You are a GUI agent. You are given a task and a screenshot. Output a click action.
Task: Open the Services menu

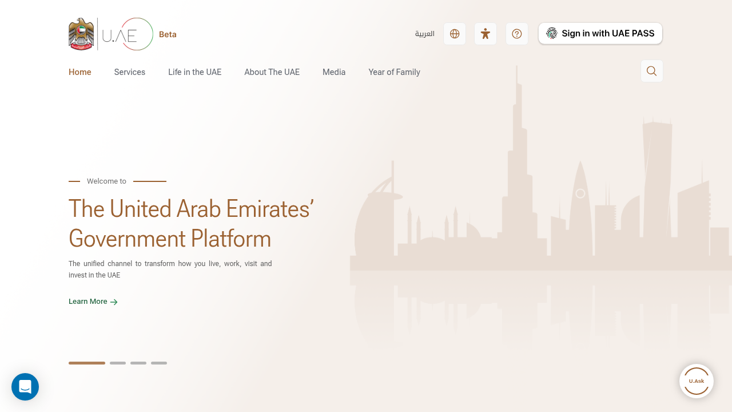click(130, 72)
